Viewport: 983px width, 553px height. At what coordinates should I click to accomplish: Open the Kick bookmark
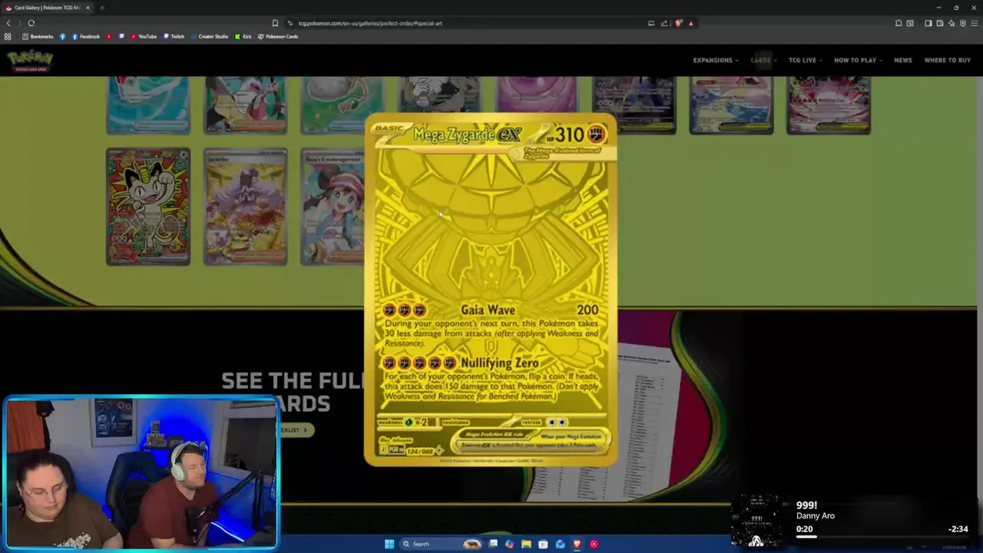click(x=243, y=36)
